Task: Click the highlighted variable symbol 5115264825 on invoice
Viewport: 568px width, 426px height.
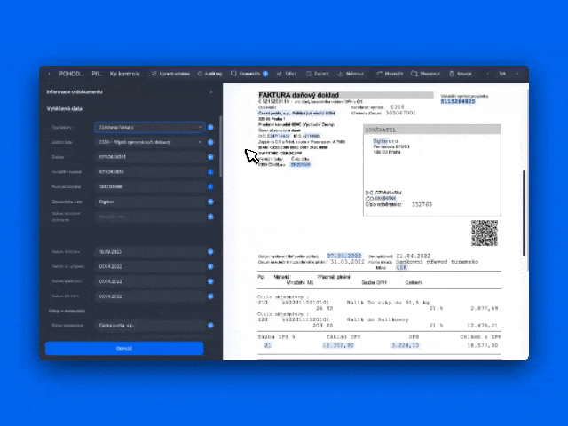Action: point(456,101)
